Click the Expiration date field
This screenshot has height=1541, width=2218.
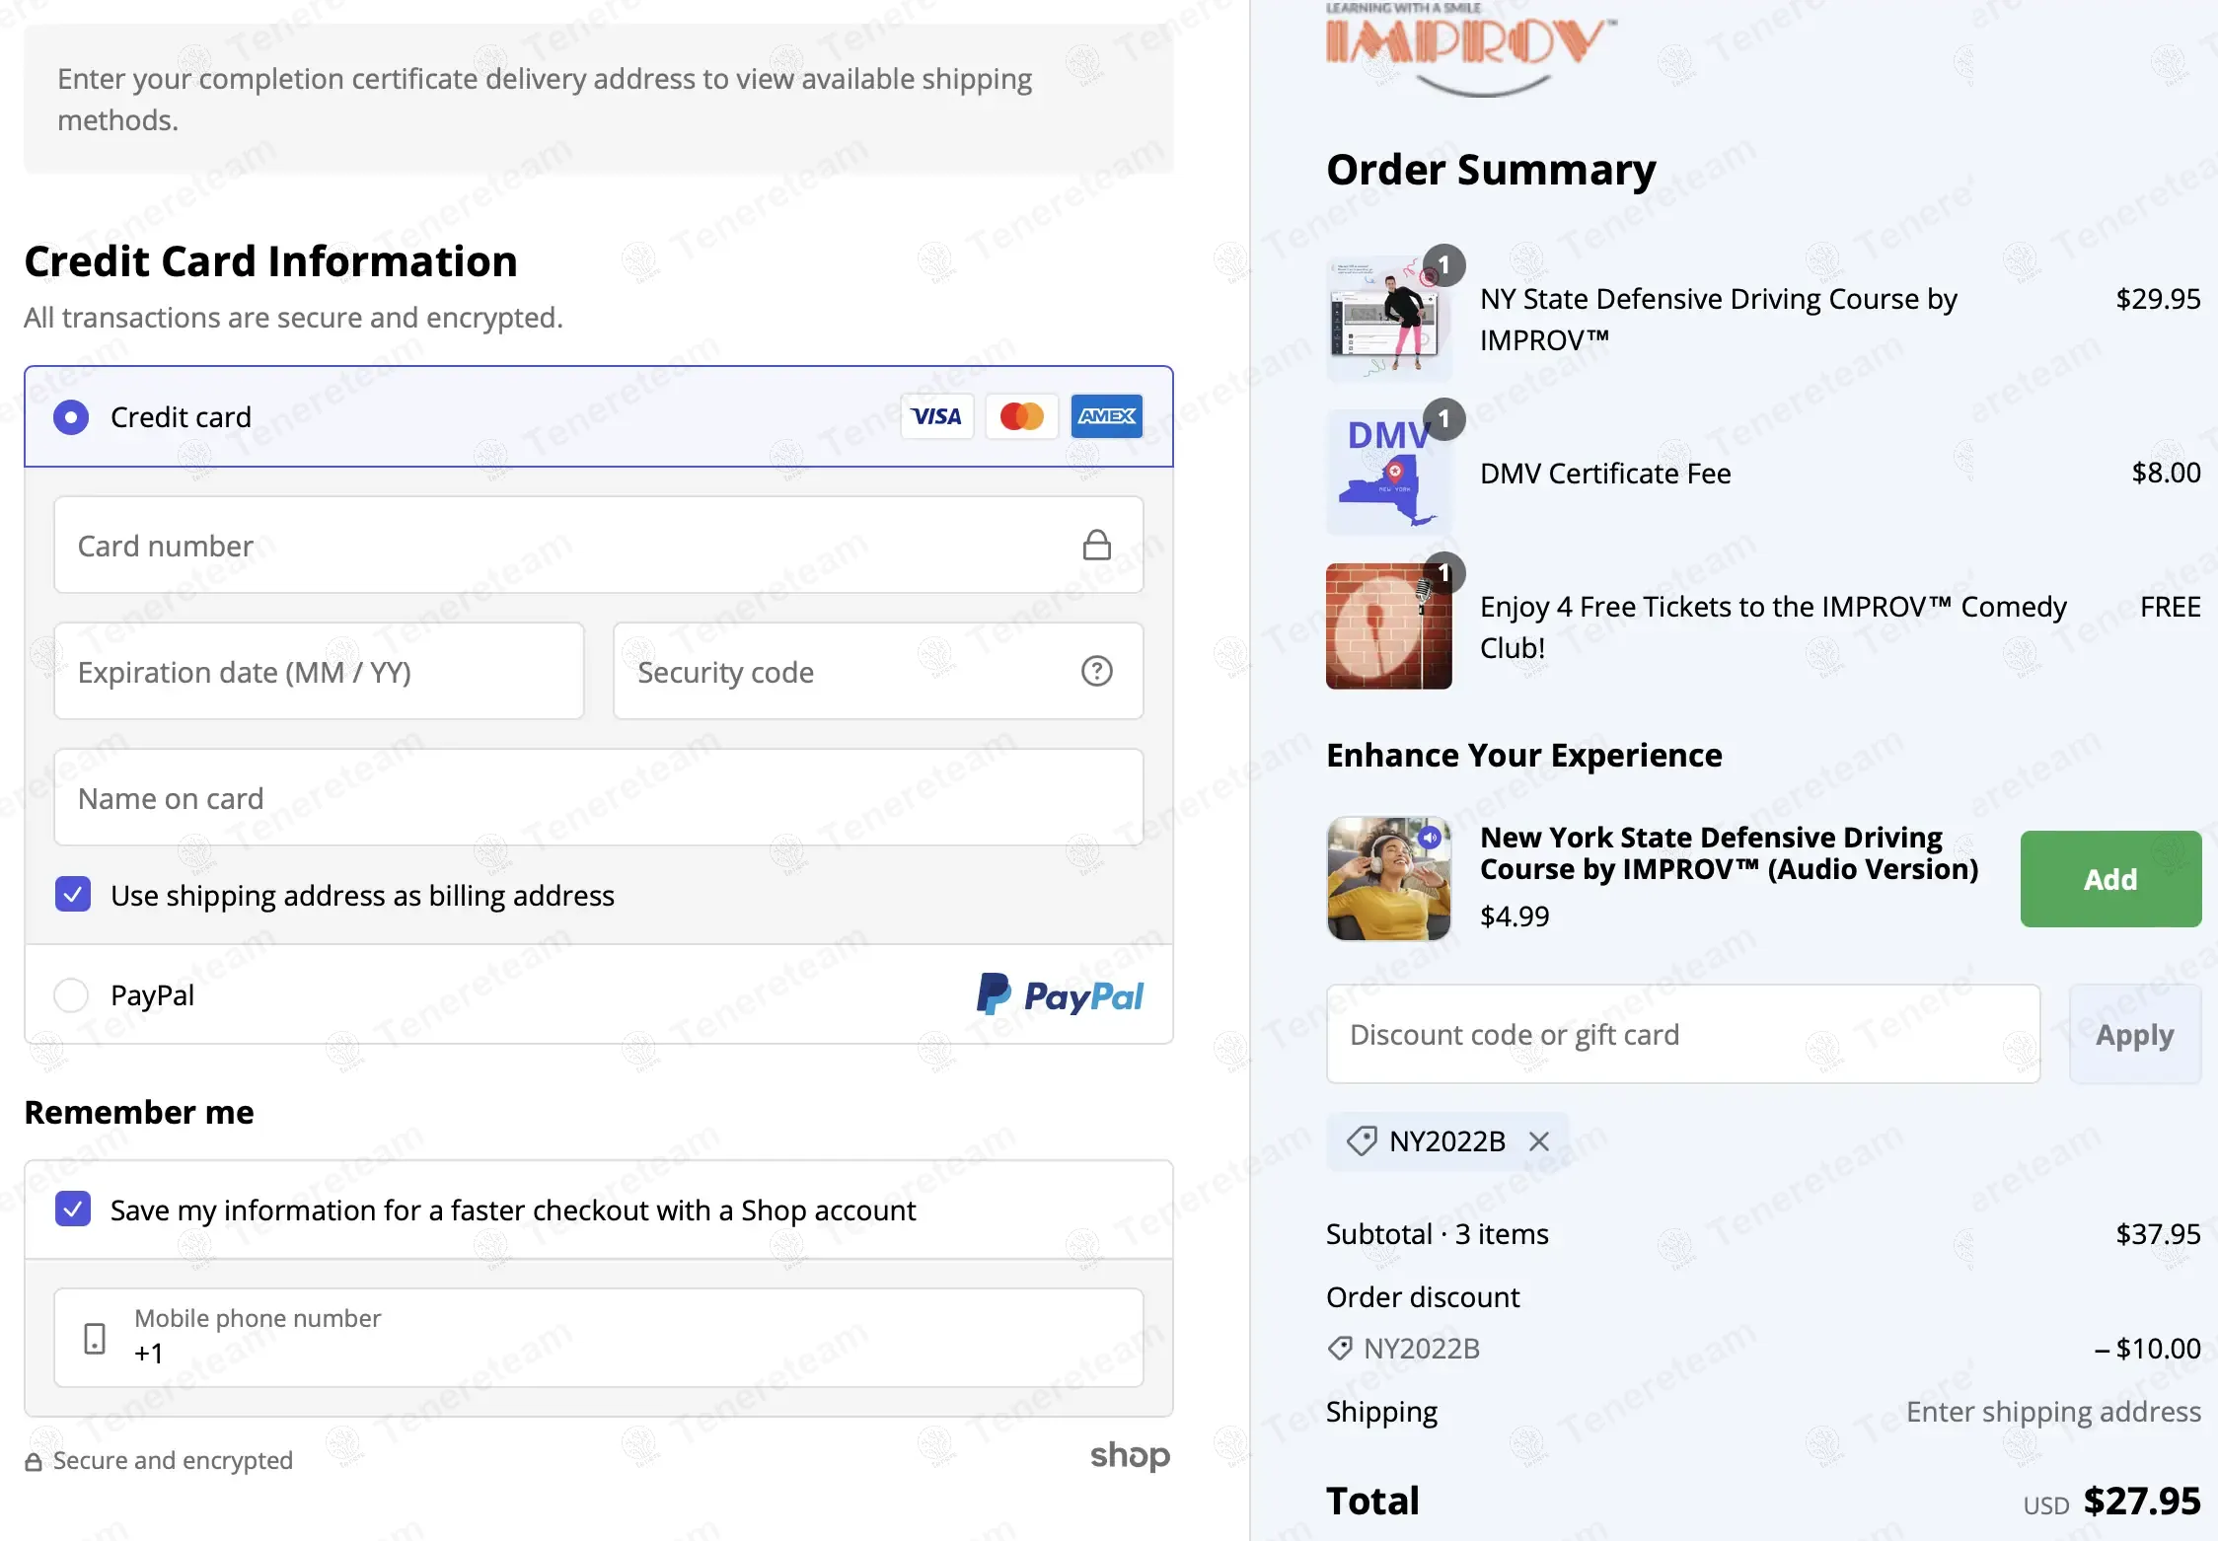[319, 672]
